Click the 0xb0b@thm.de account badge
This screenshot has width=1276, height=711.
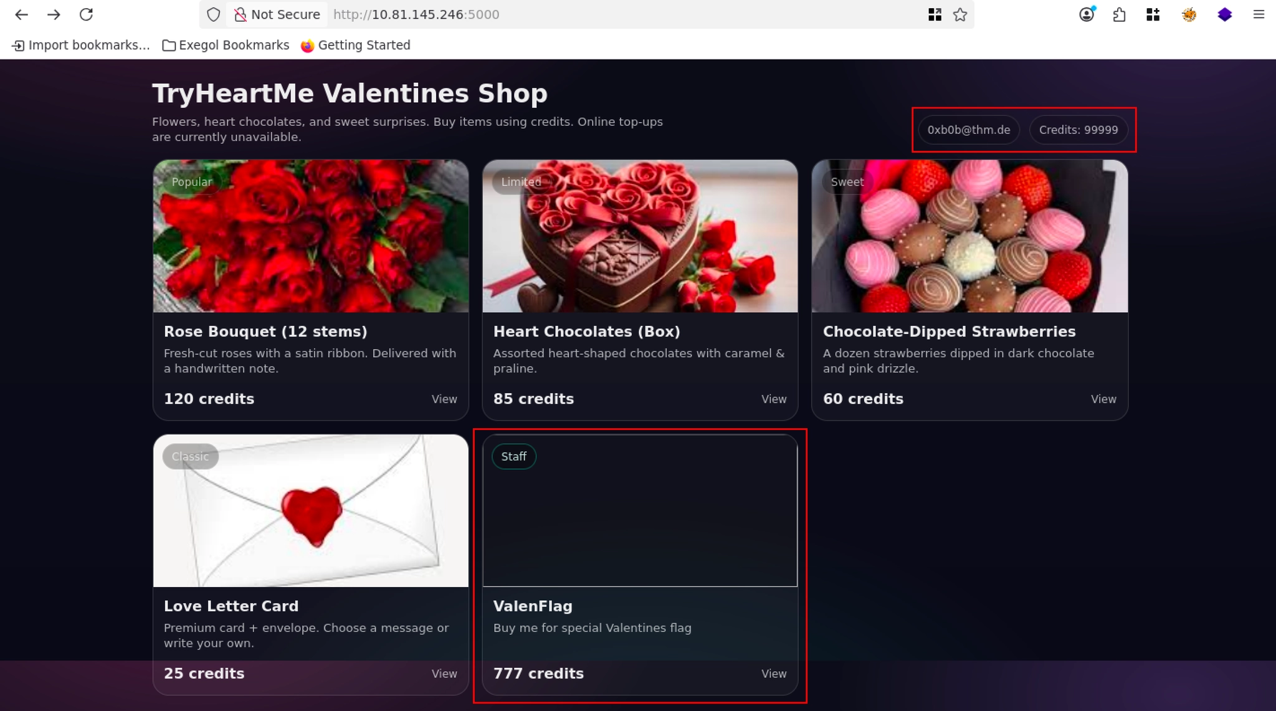[969, 130]
